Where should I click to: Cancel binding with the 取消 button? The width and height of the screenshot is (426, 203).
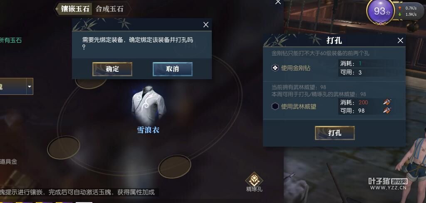173,69
